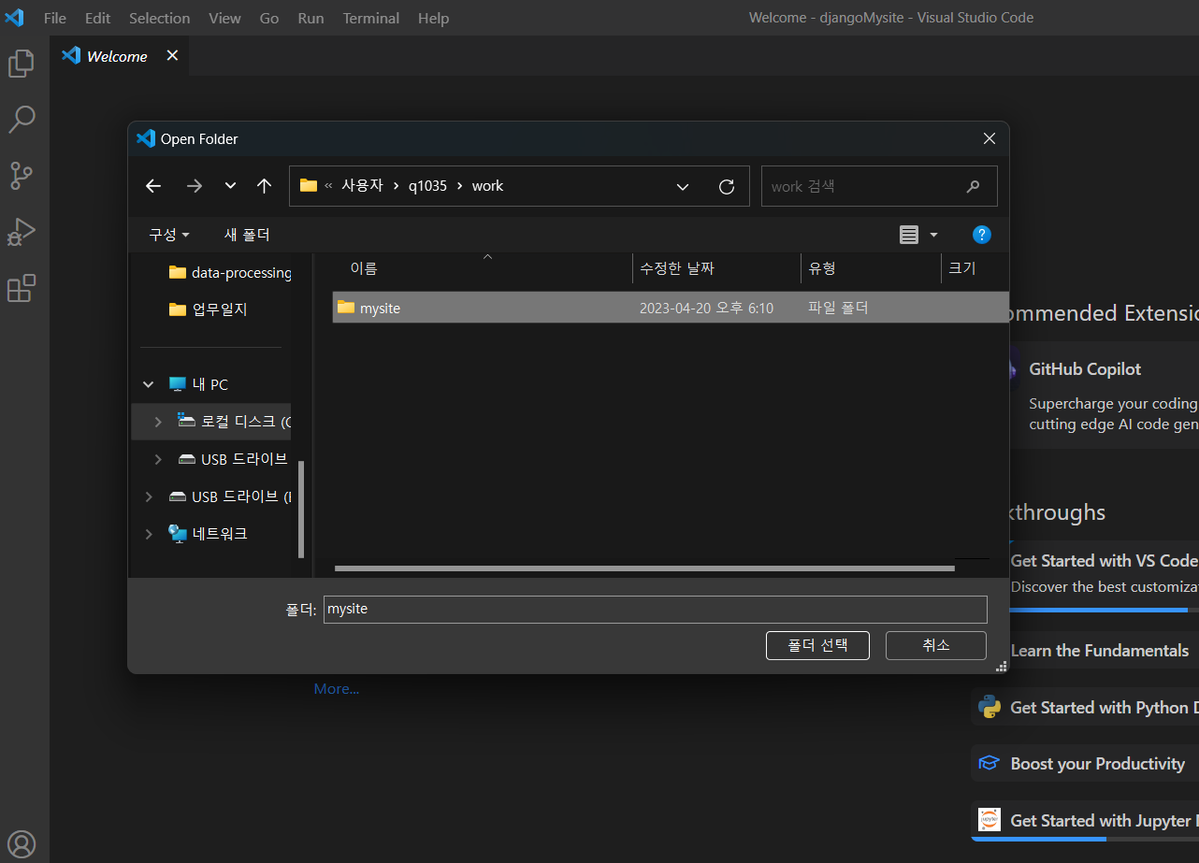This screenshot has width=1199, height=863.
Task: Click the horizontal scrollbar in file list
Action: coord(644,568)
